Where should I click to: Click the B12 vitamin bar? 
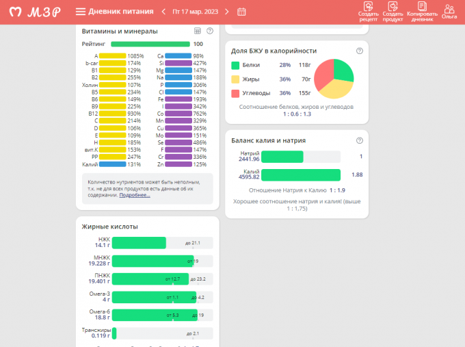point(113,113)
